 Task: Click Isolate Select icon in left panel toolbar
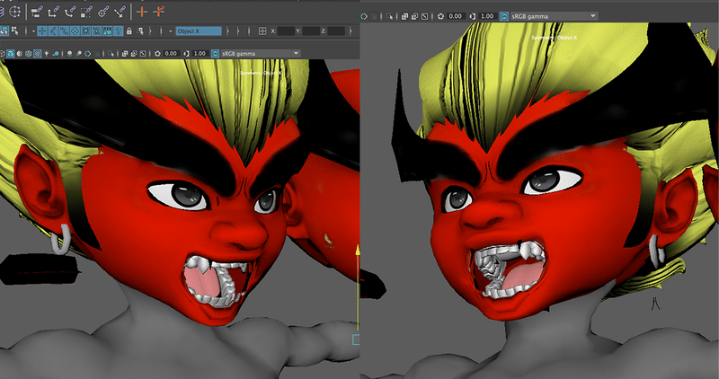pos(111,54)
